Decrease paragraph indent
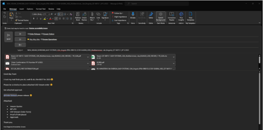This screenshot has height=130, width=263. point(67,18)
